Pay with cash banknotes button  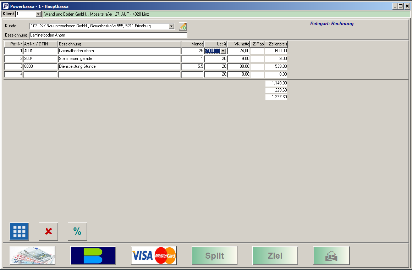[32, 255]
